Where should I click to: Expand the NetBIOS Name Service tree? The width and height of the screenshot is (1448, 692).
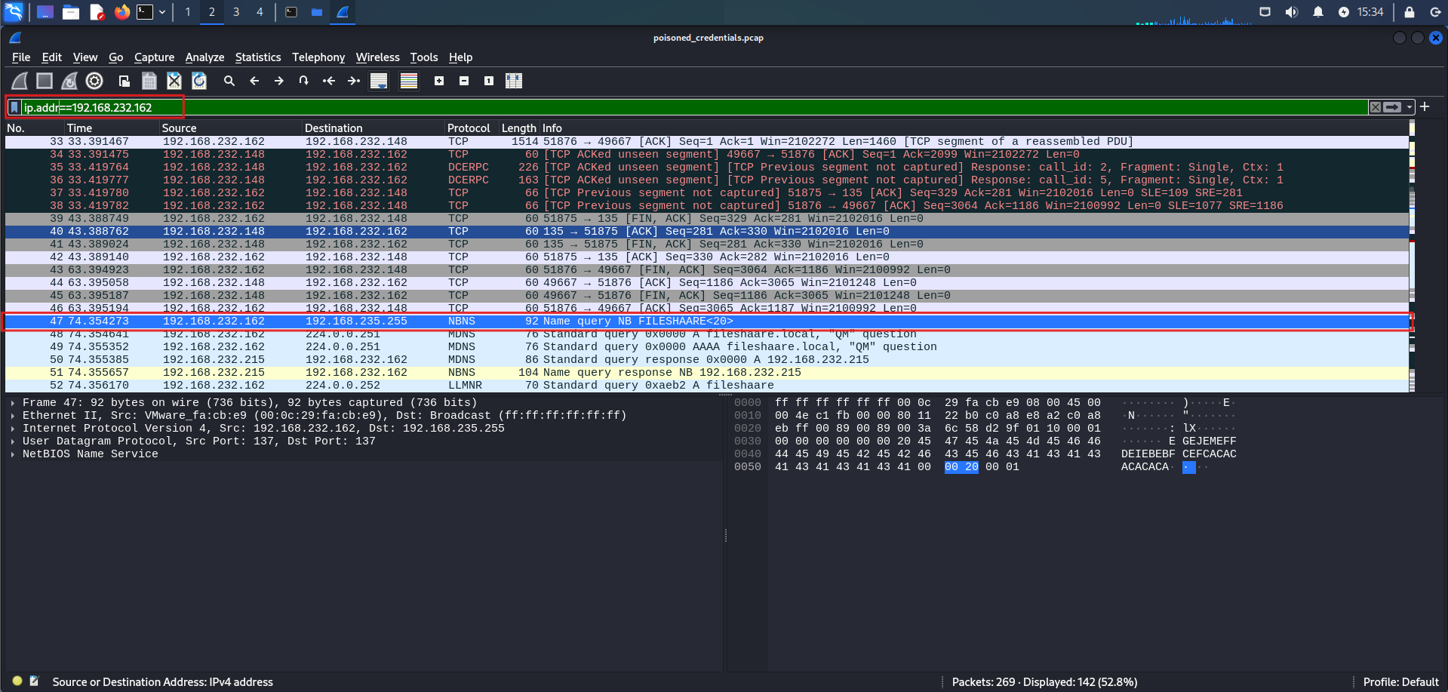coord(13,454)
